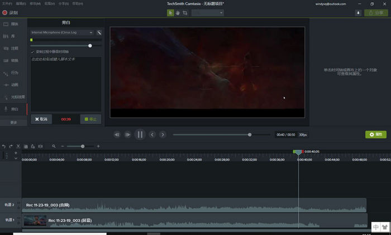
Task: Cancel the narration recording
Action: [x=41, y=119]
